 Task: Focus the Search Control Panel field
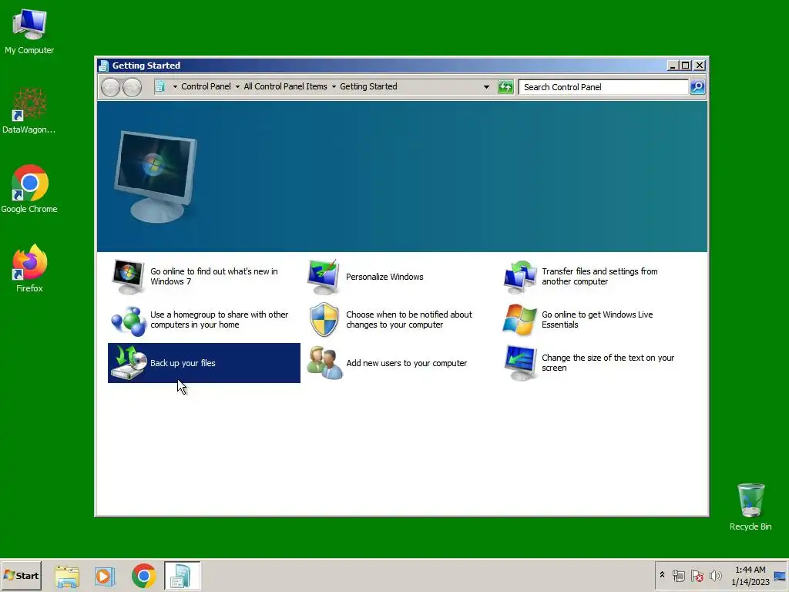603,87
